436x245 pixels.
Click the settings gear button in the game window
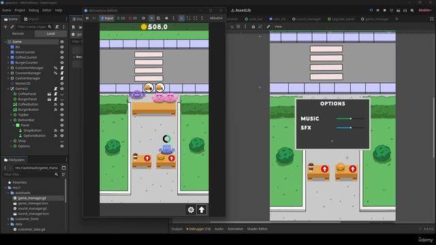[191, 210]
